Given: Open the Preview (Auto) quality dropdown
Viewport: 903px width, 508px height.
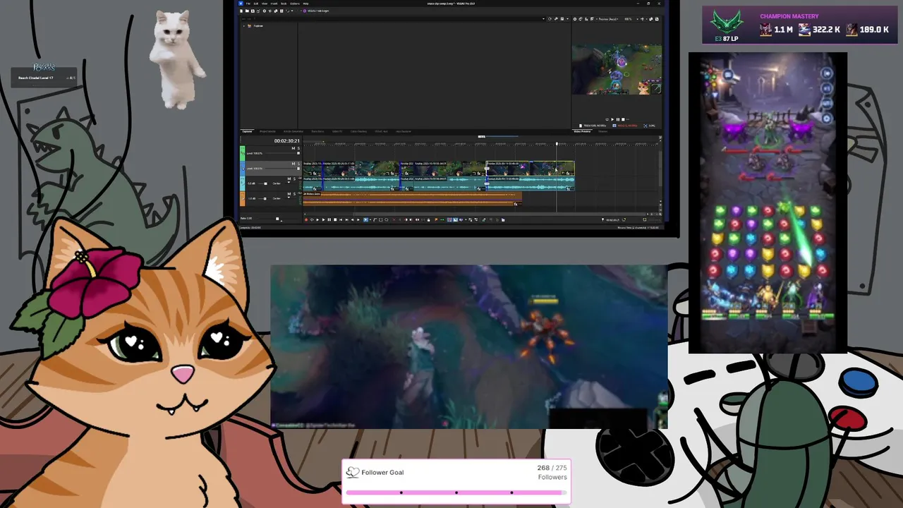Looking at the screenshot, I should (607, 19).
